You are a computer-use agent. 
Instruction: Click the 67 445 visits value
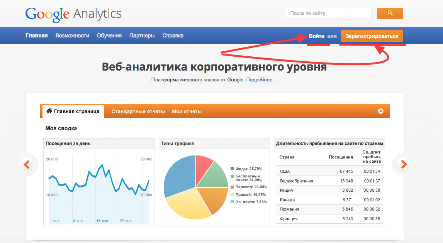pos(346,171)
